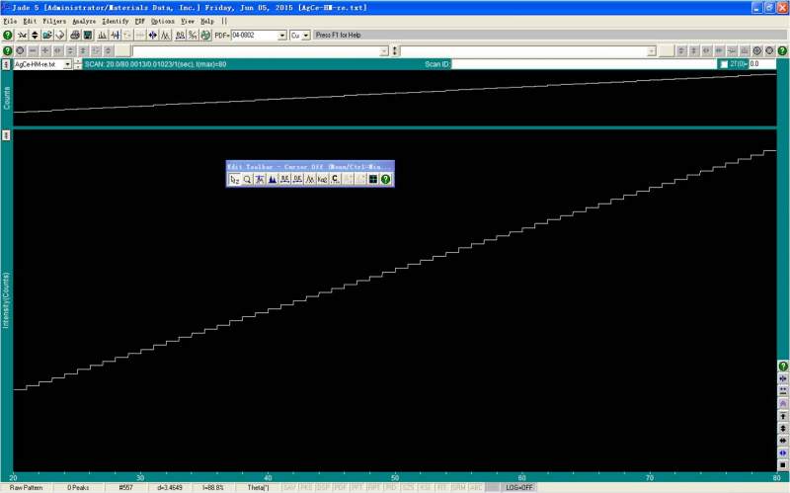Click the profile fit peaks icon in main toolbar
Image resolution: width=790 pixels, height=493 pixels.
[x=165, y=36]
